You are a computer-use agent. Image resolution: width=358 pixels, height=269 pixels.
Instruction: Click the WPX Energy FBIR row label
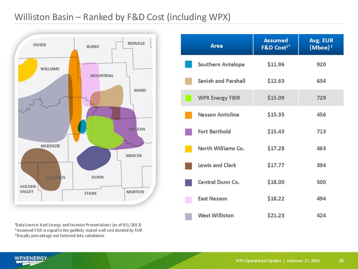click(219, 98)
